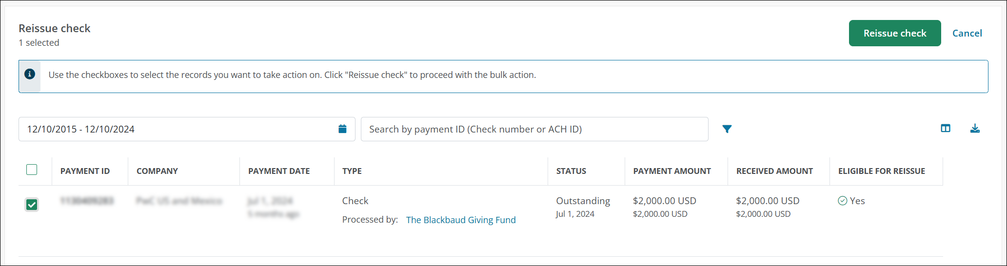Click the Cancel link

(x=967, y=33)
